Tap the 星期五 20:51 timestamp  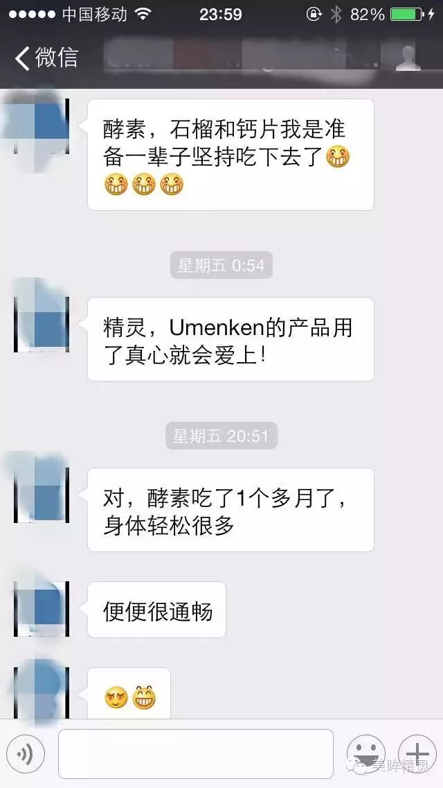tap(221, 435)
